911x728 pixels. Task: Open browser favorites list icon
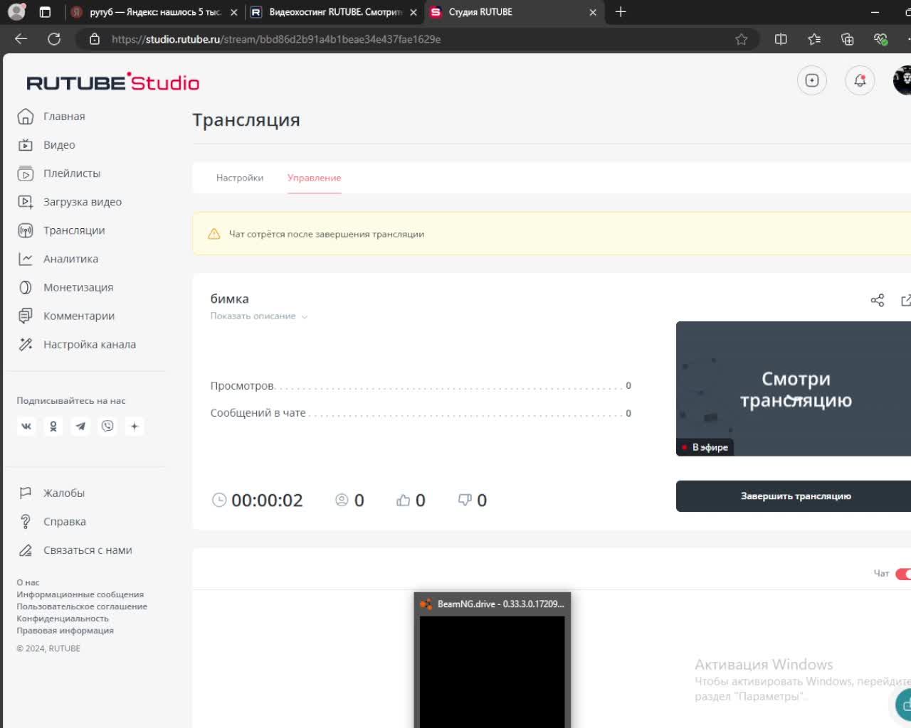pos(814,39)
